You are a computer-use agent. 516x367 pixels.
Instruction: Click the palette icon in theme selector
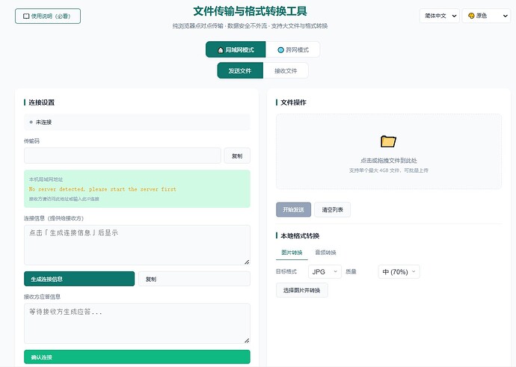pyautogui.click(x=471, y=16)
